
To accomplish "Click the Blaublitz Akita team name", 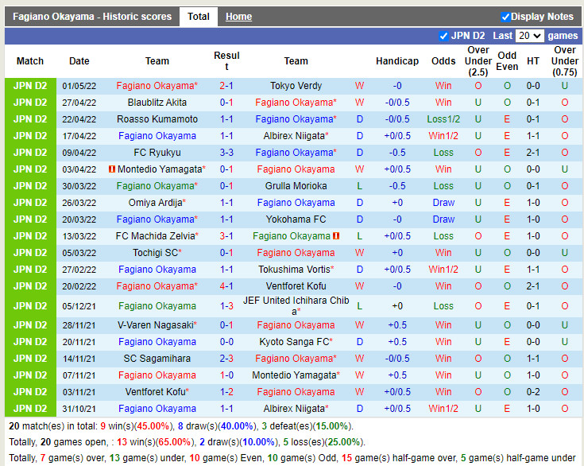I will 157,103.
